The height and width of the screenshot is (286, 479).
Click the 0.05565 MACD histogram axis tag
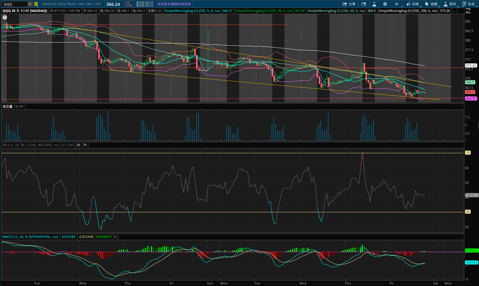pos(471,251)
